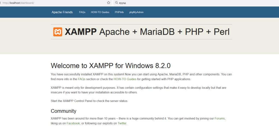This screenshot has height=132, width=279.
Task: Open the Facebook link under Community
Action: click(73, 123)
